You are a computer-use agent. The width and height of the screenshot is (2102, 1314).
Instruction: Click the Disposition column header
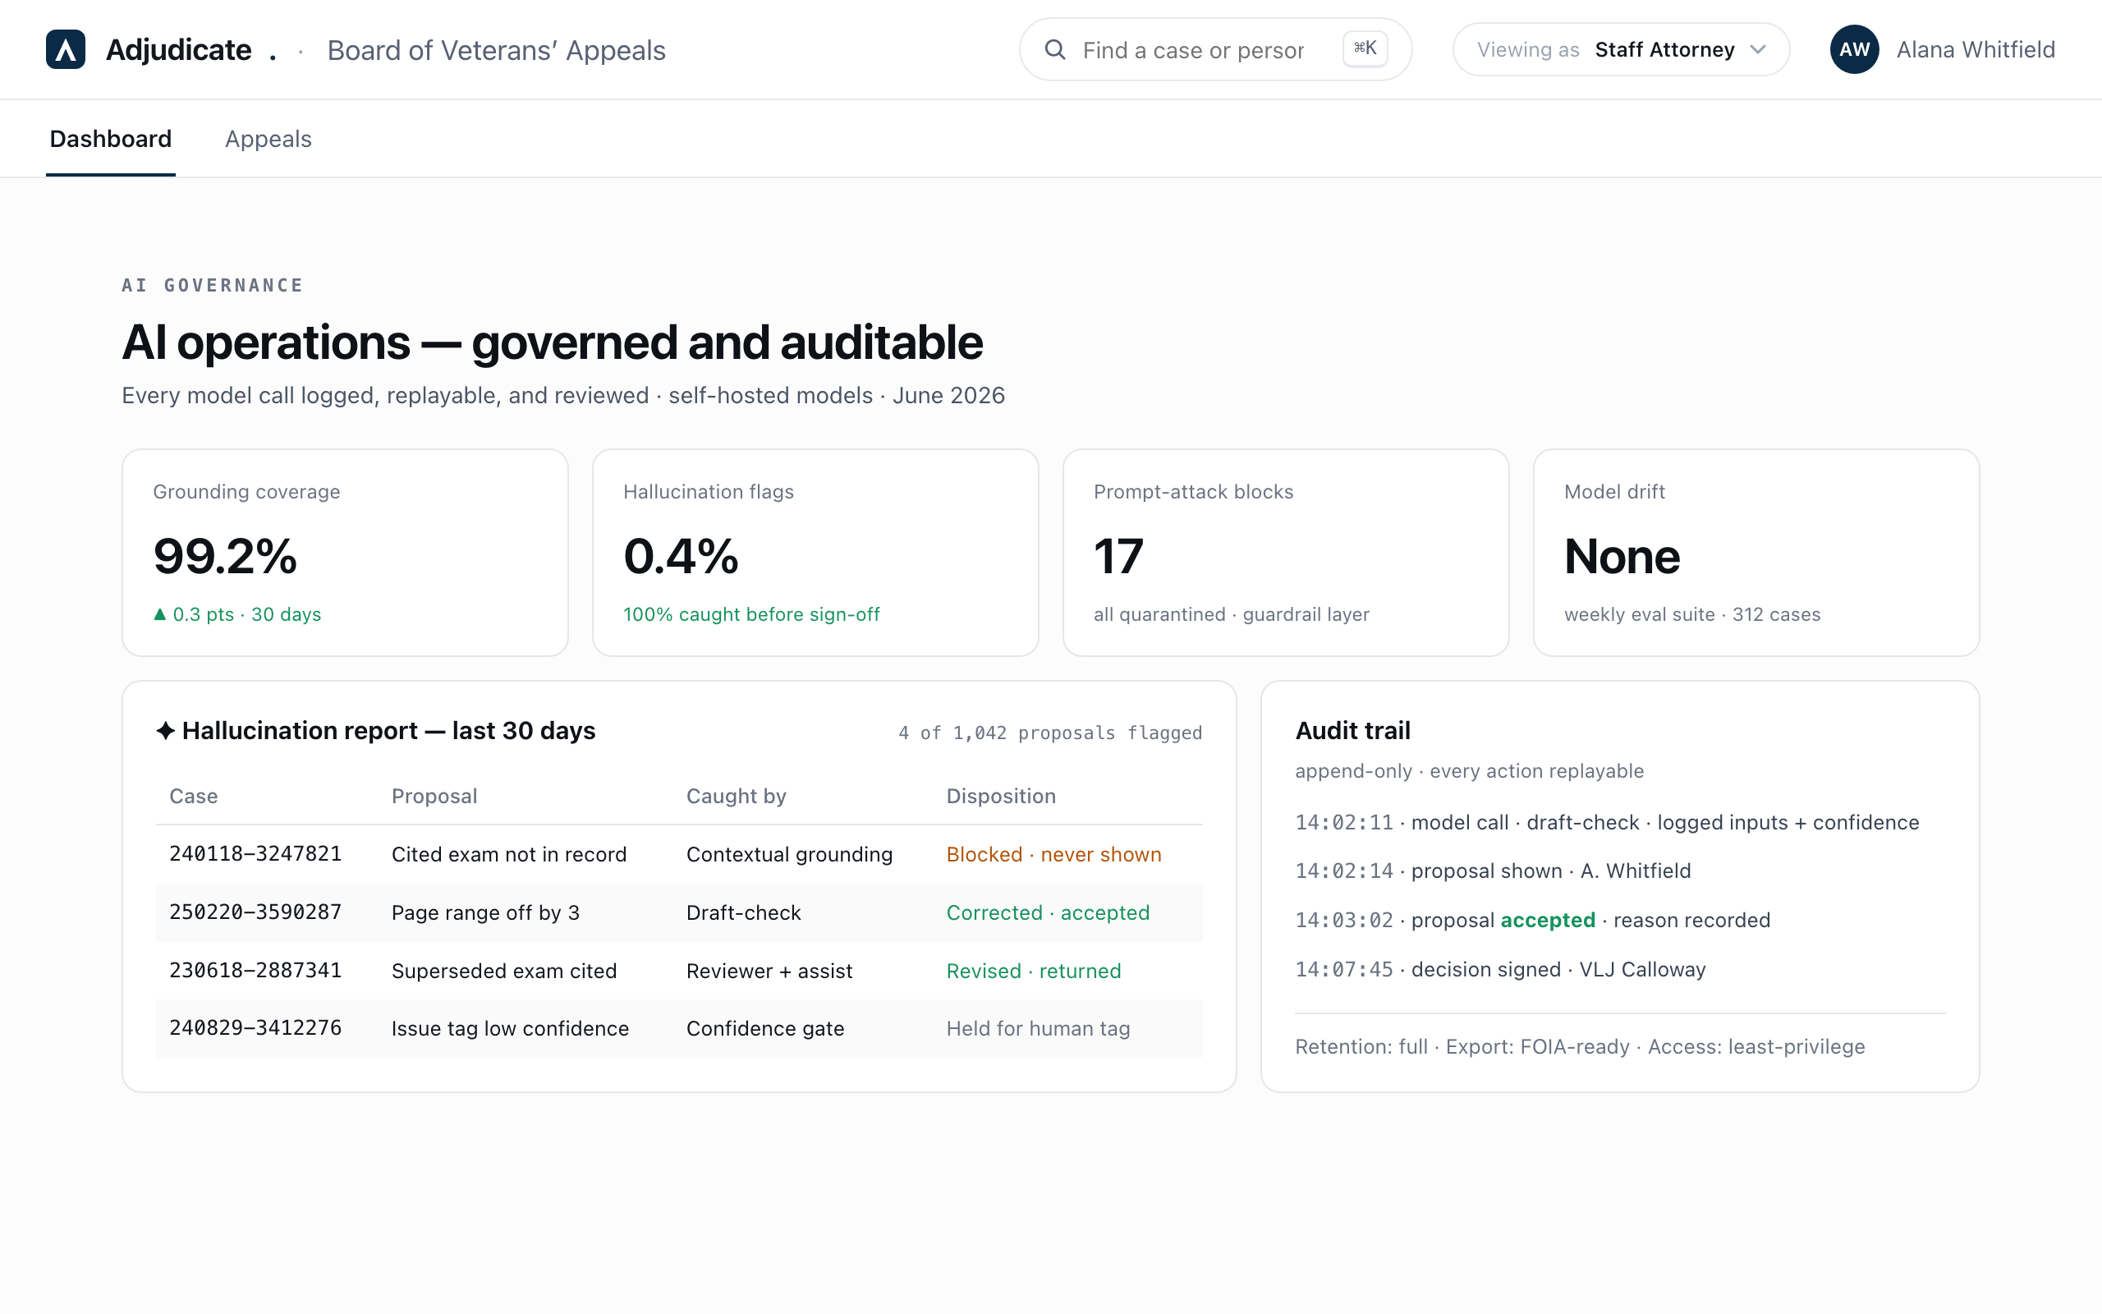pos(1001,796)
